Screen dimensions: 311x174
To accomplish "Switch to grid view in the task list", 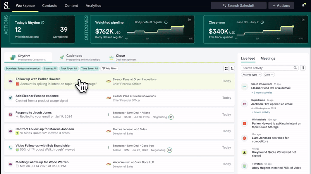I will pos(226,69).
